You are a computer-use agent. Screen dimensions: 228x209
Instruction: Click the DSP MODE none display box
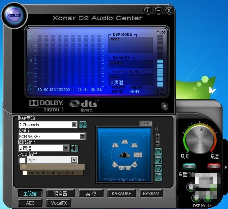coord(131,45)
